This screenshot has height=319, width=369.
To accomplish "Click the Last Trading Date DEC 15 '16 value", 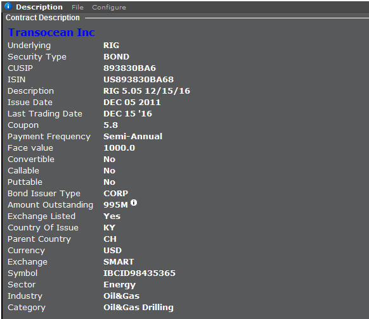I will pyautogui.click(x=128, y=114).
